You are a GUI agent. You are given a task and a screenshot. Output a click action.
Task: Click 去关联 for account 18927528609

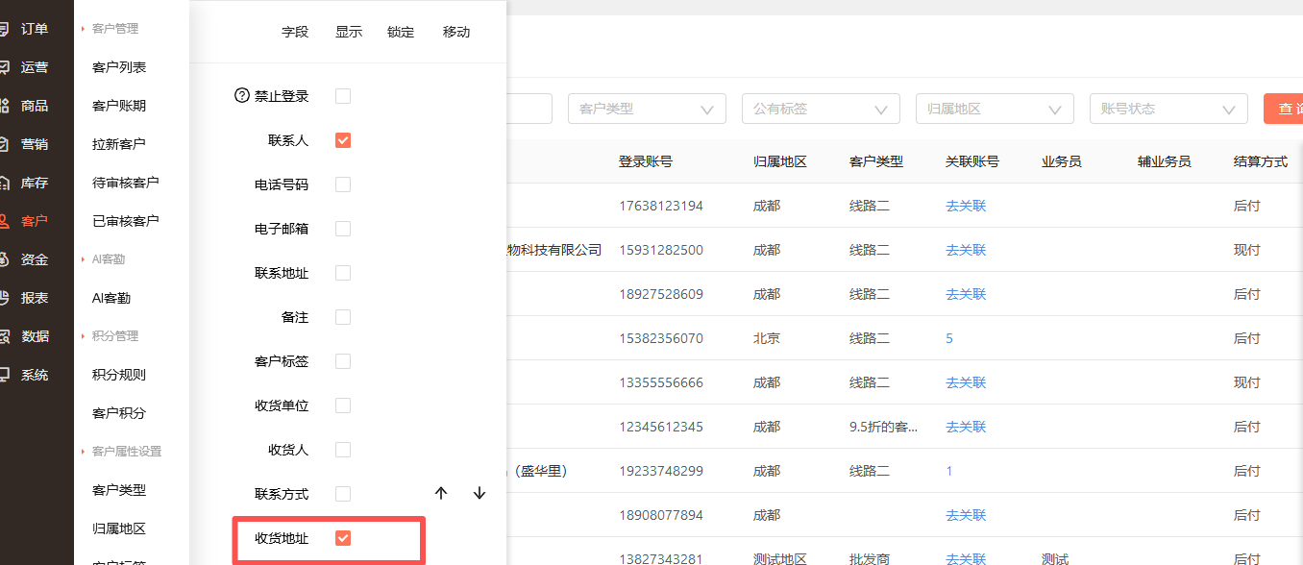pos(966,294)
